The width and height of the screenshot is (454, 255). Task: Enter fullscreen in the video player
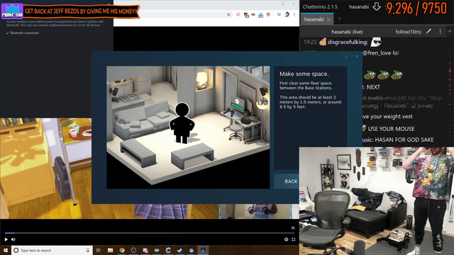pos(293,239)
